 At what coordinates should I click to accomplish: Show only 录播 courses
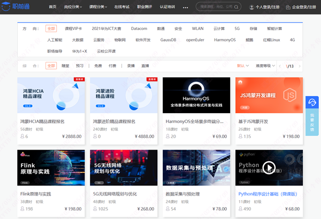point(131,66)
